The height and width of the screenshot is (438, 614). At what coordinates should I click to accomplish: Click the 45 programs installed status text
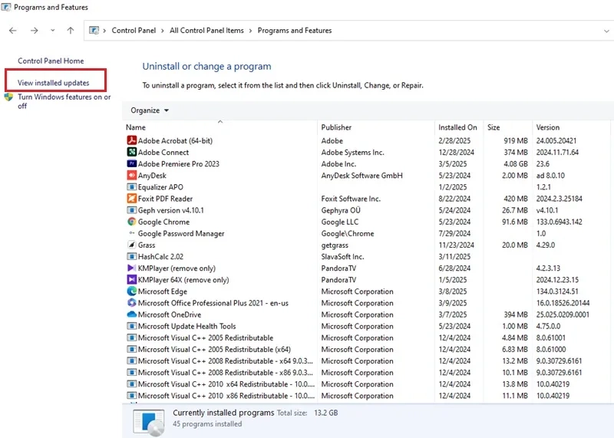tap(207, 424)
